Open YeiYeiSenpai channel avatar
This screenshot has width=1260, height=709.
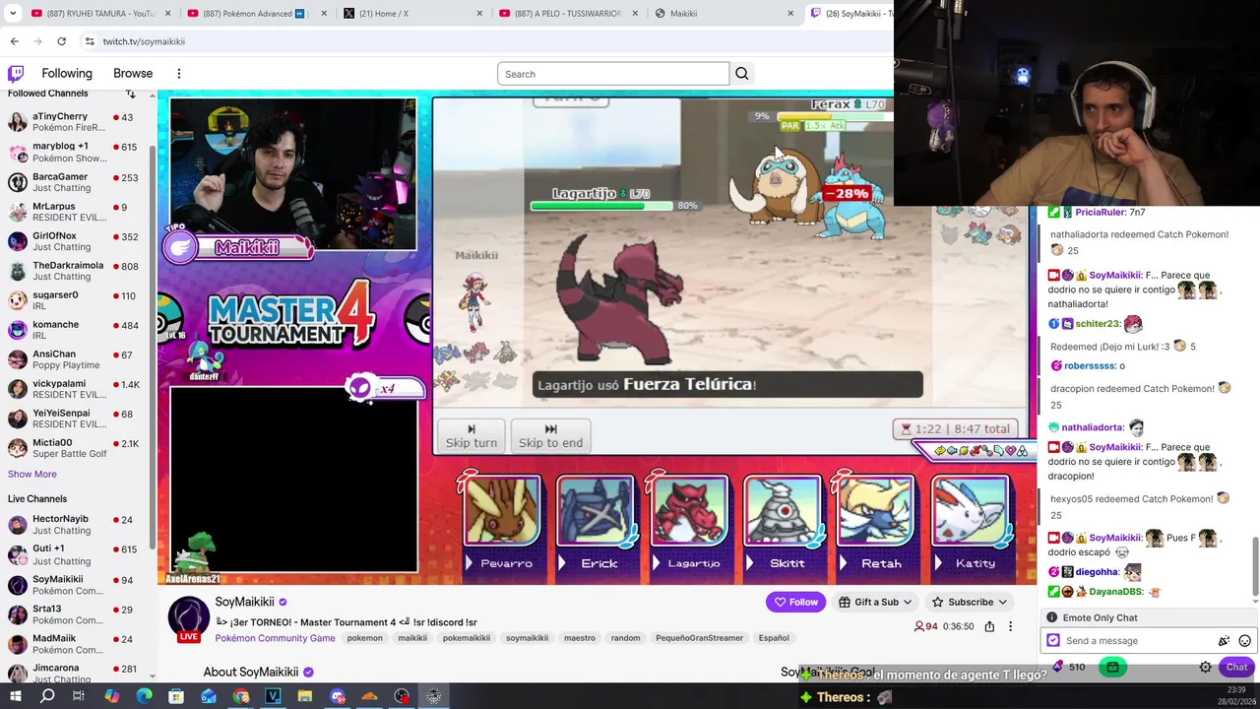tap(18, 419)
